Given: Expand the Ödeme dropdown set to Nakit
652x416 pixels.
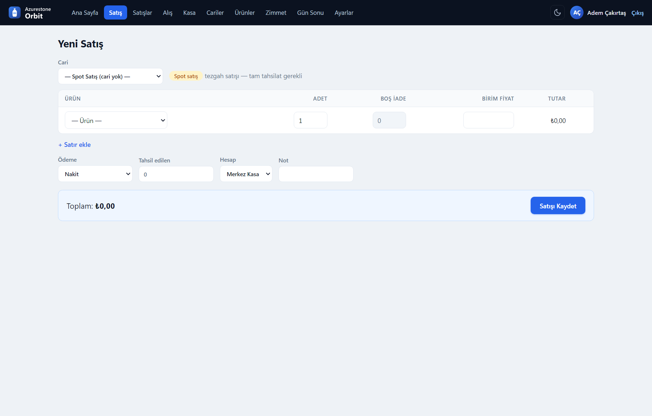Looking at the screenshot, I should coord(95,174).
